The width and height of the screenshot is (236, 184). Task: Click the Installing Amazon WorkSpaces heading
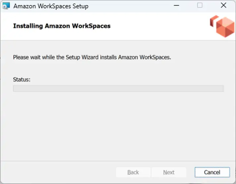62,26
